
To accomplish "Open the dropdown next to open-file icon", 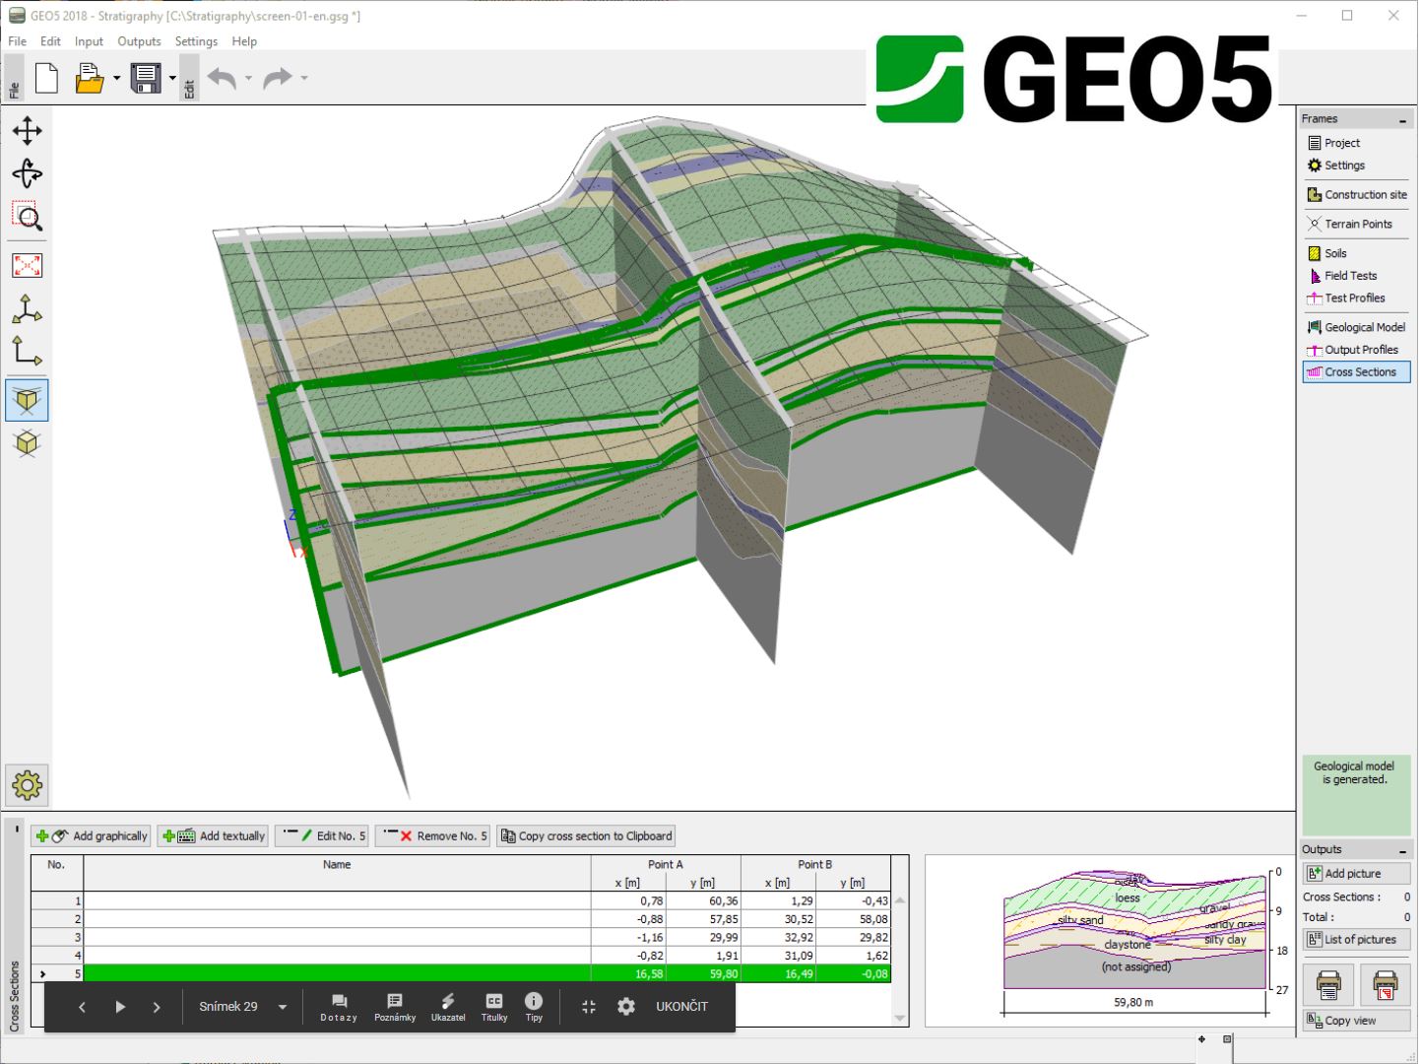I will pyautogui.click(x=117, y=78).
